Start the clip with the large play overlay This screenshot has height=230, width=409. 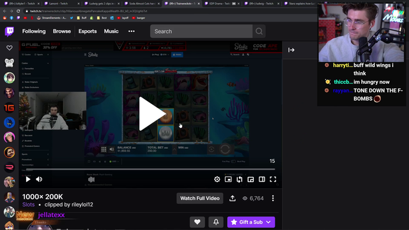tap(152, 114)
